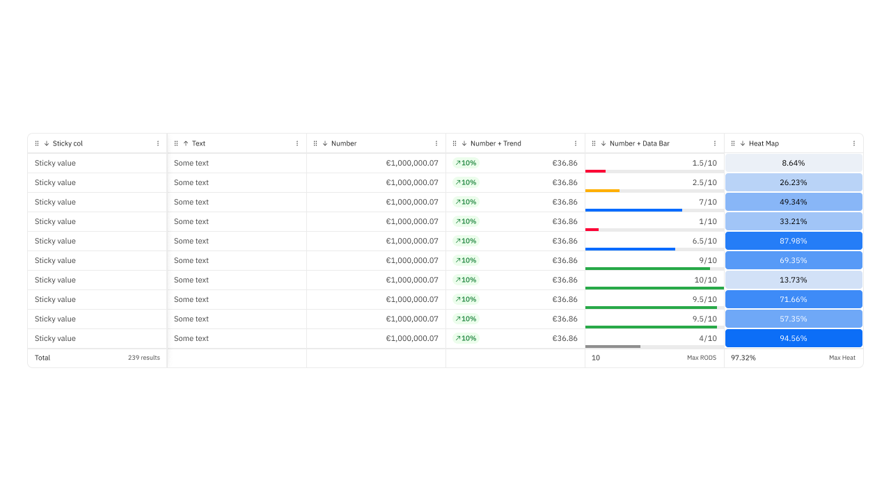This screenshot has width=891, height=501.
Task: Select the Number + Trend column header
Action: point(496,143)
